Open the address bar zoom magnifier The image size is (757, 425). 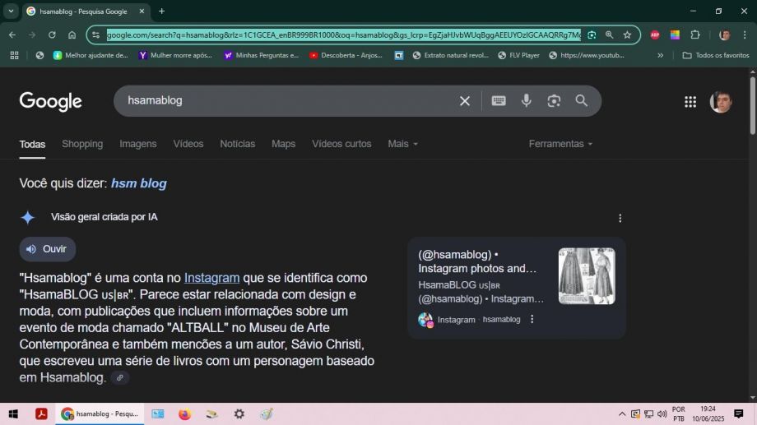[x=609, y=35]
